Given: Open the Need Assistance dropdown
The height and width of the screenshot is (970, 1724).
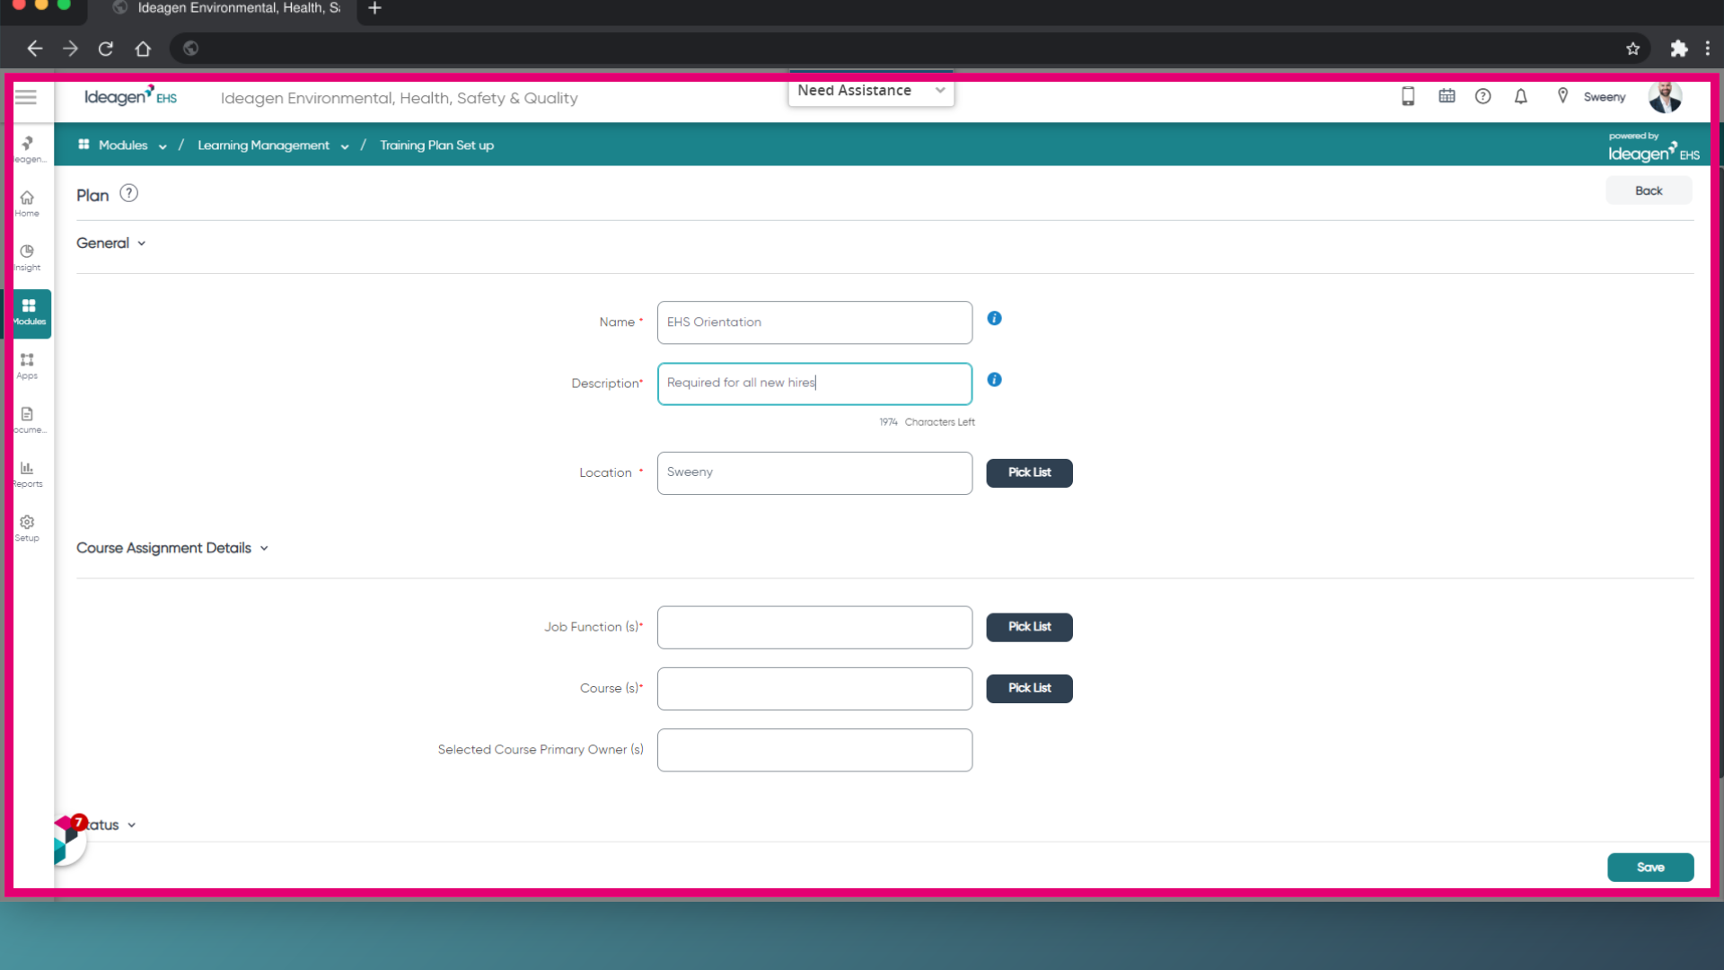Looking at the screenshot, I should [x=871, y=91].
